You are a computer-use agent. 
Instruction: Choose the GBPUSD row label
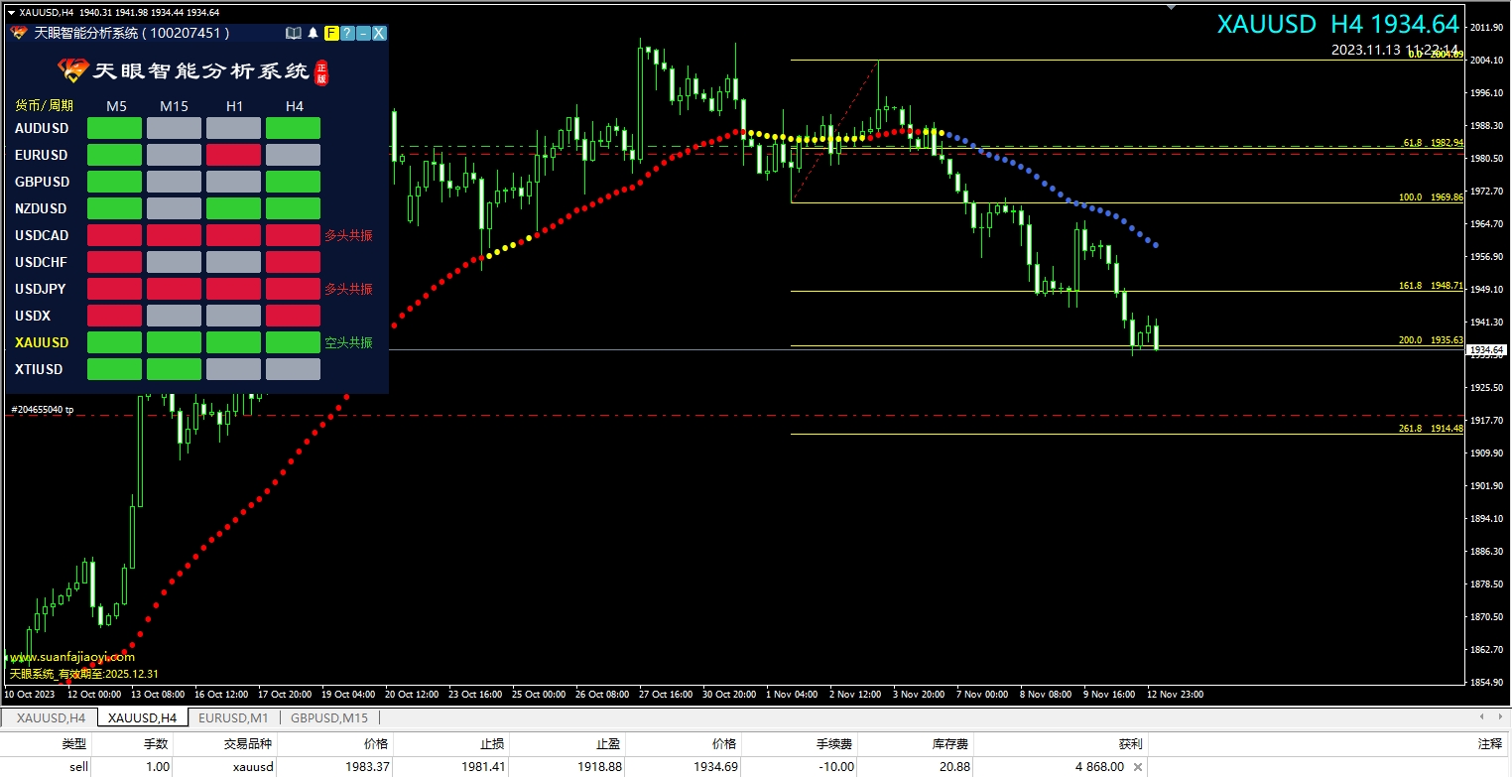[42, 182]
